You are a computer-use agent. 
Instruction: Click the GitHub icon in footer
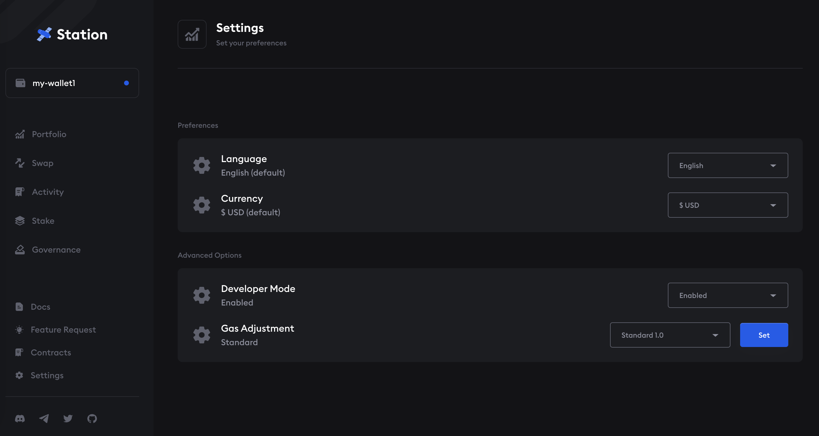coord(91,418)
